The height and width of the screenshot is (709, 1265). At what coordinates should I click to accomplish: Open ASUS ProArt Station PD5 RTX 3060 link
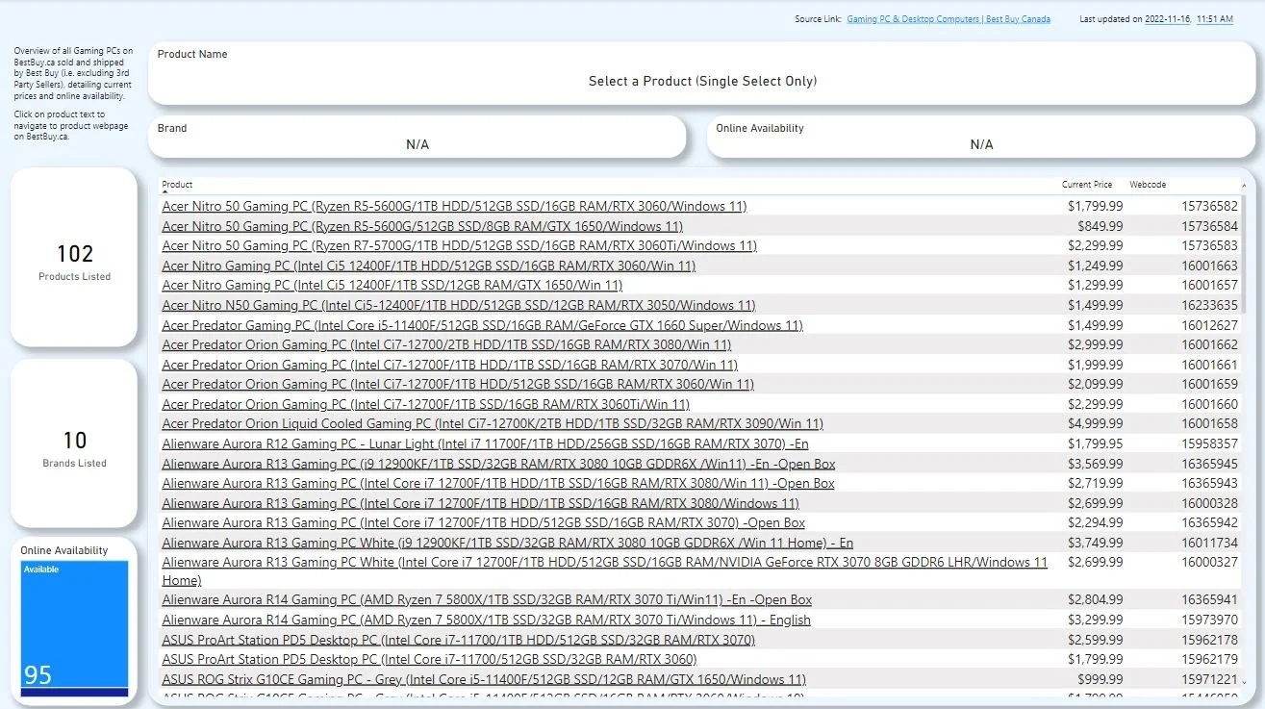click(x=429, y=659)
